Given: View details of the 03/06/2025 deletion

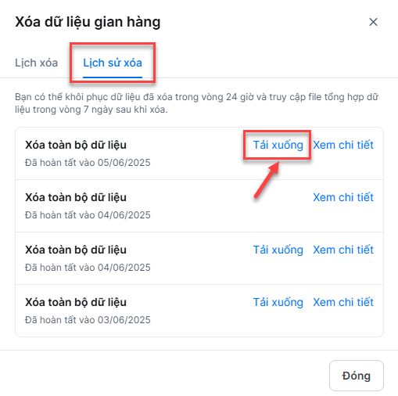Looking at the screenshot, I should (343, 302).
